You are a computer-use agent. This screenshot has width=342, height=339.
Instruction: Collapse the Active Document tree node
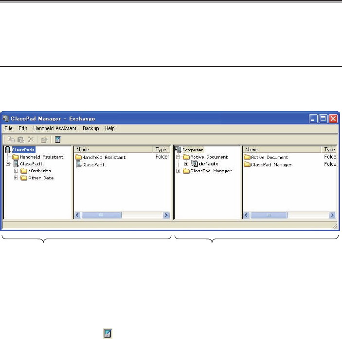178,157
